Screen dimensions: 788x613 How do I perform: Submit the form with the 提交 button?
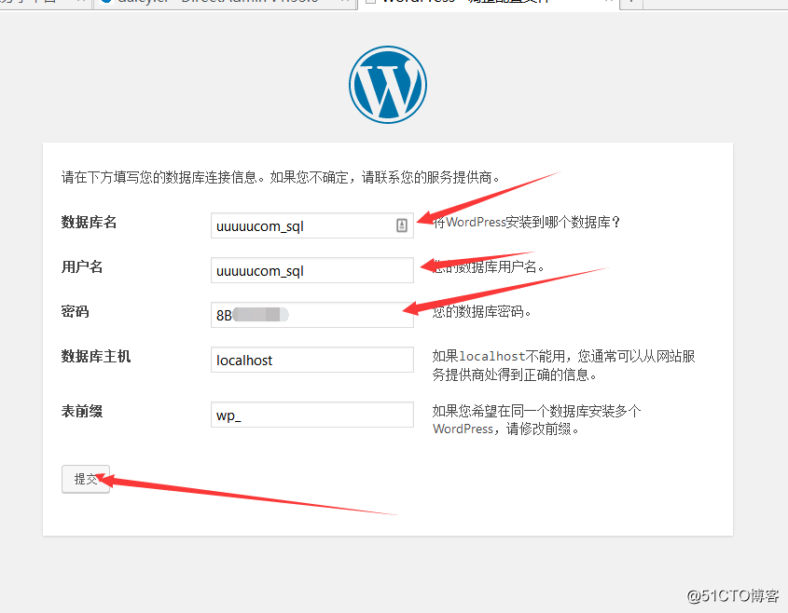(x=86, y=479)
